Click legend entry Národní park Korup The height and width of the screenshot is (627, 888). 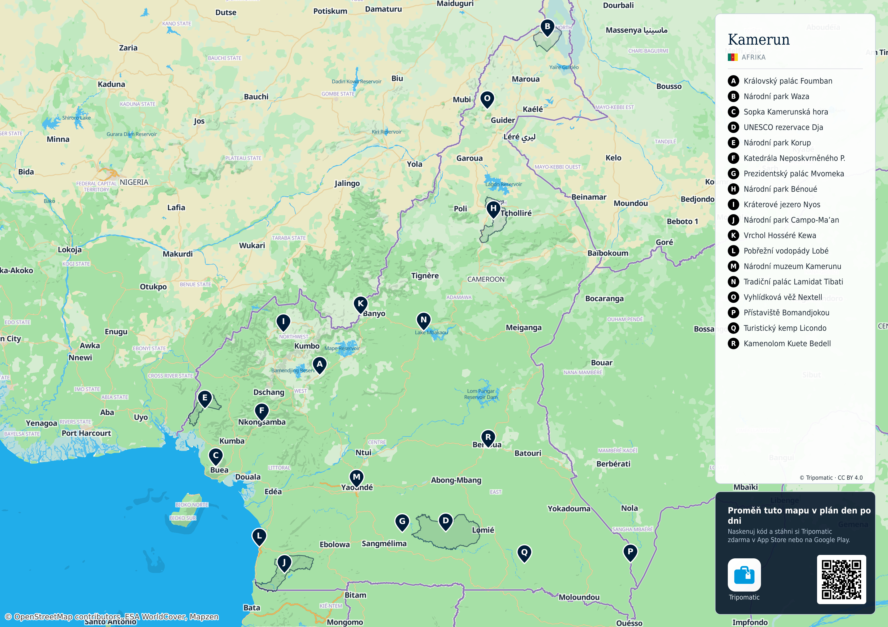pos(770,143)
